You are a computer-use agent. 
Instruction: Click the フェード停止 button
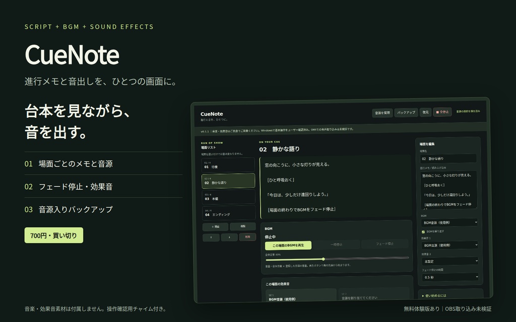384,244
